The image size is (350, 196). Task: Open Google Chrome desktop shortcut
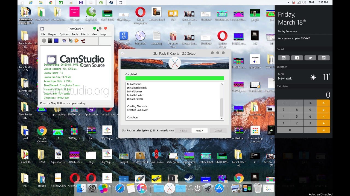tap(42, 134)
